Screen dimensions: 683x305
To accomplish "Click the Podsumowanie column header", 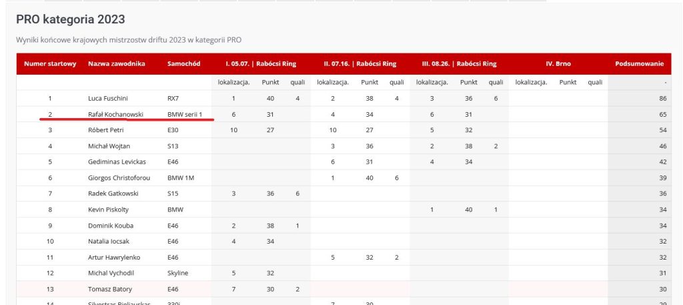I will [x=639, y=64].
